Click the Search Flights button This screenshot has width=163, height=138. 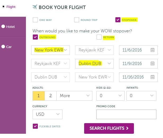109,128
